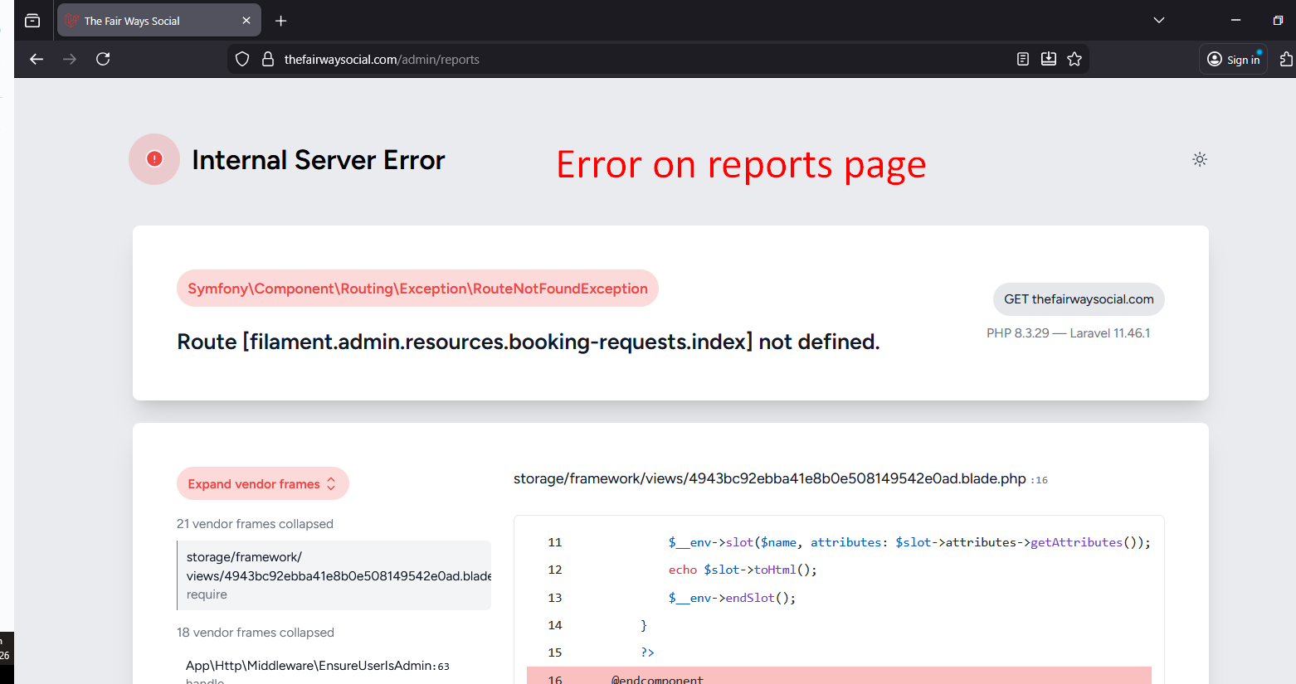1296x684 pixels.
Task: Select the storage/framework views stack frame
Action: point(334,575)
